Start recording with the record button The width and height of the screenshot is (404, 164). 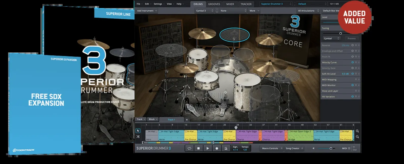(x=217, y=148)
